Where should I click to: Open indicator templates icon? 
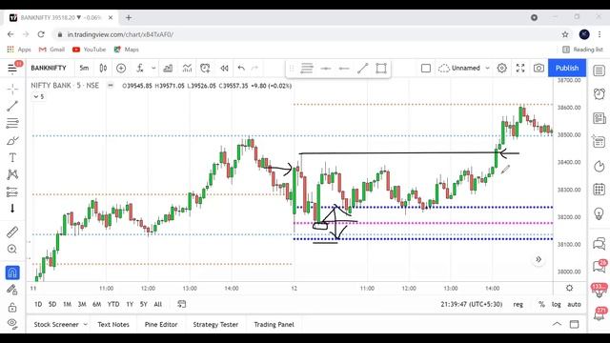[187, 68]
